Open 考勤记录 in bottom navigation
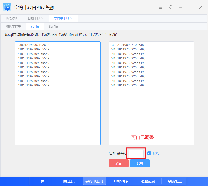The height and width of the screenshot is (186, 208). [148, 181]
